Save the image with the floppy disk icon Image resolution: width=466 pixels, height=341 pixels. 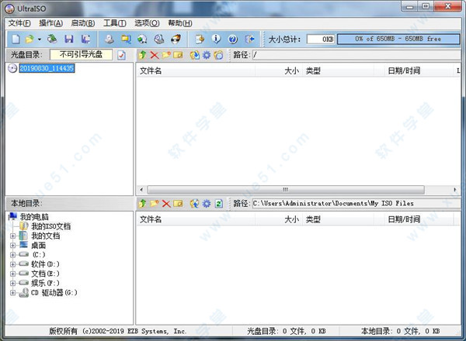click(x=69, y=40)
